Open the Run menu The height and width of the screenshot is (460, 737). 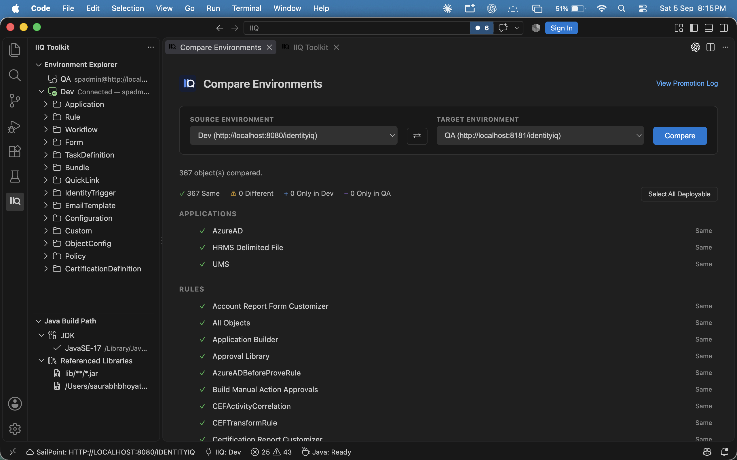point(213,8)
